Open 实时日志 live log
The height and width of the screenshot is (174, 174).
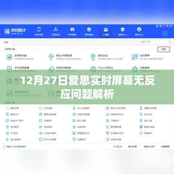tap(146, 114)
